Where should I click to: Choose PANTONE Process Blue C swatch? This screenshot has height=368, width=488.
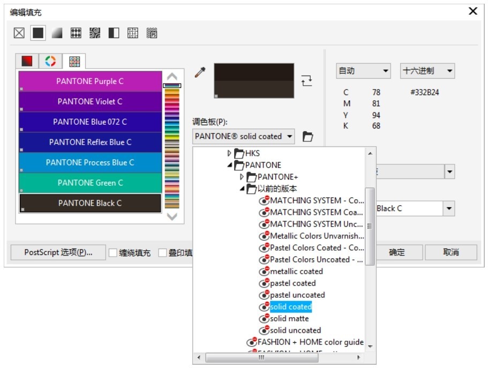click(x=90, y=162)
